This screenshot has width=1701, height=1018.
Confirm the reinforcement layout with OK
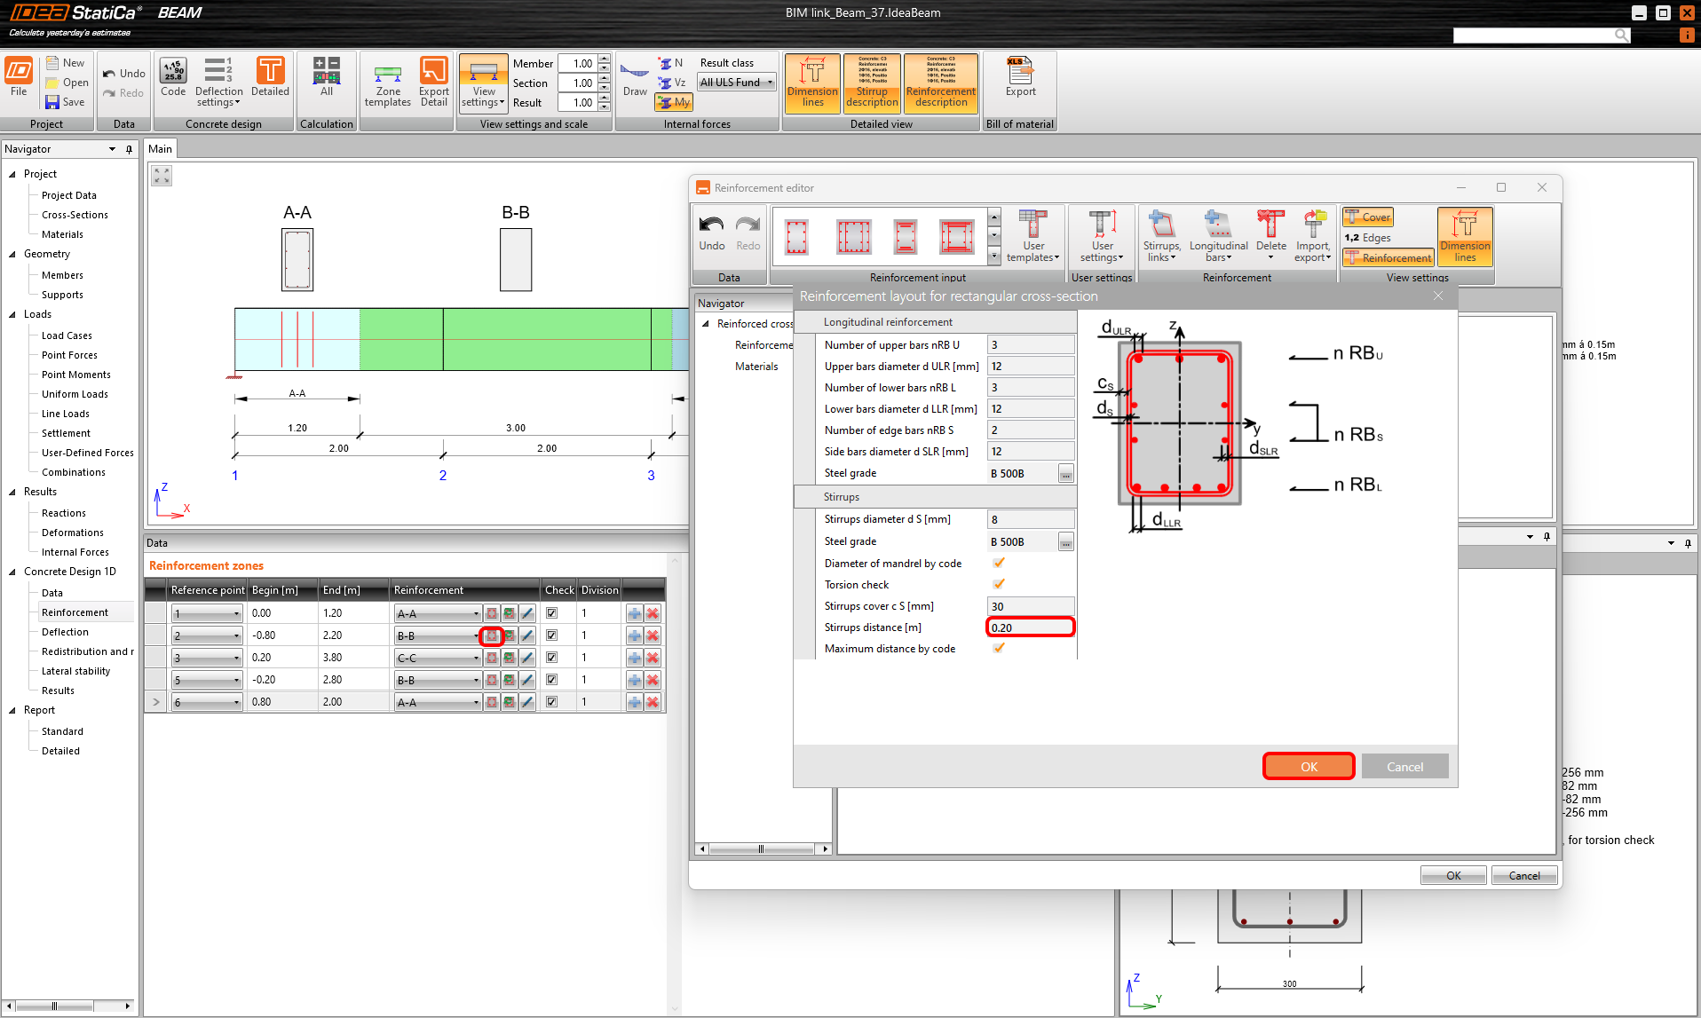click(x=1308, y=766)
